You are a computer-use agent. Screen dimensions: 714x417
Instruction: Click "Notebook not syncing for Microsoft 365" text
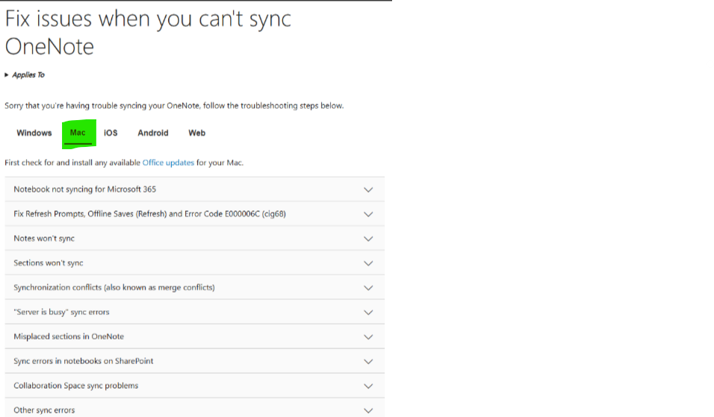pyautogui.click(x=84, y=189)
